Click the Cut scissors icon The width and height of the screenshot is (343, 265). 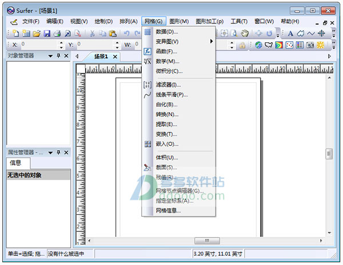tap(92, 34)
